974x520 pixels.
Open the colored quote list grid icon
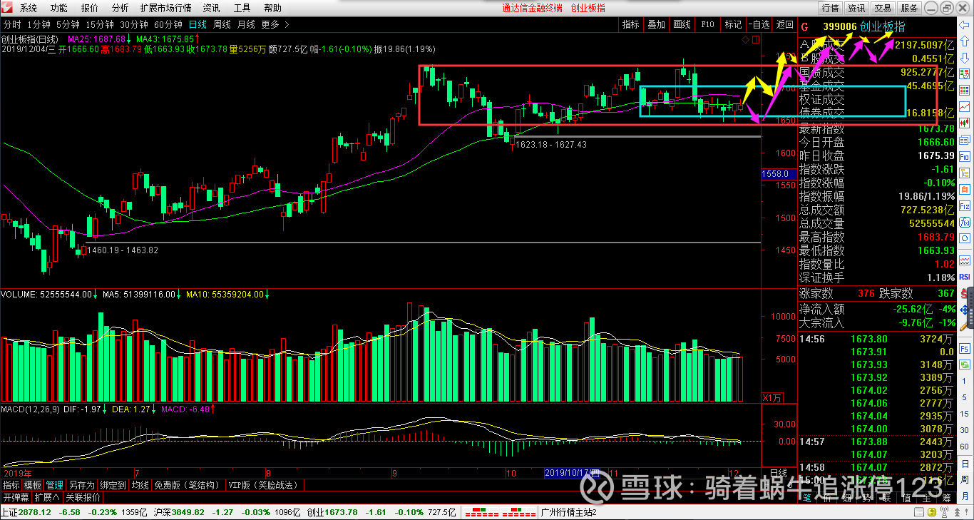coord(965,89)
